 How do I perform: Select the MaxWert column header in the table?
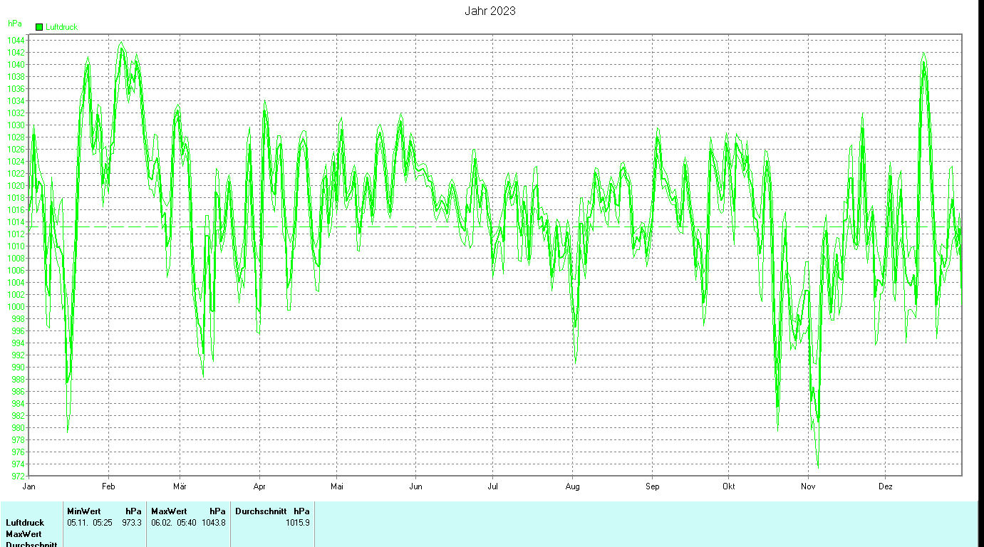(x=169, y=511)
